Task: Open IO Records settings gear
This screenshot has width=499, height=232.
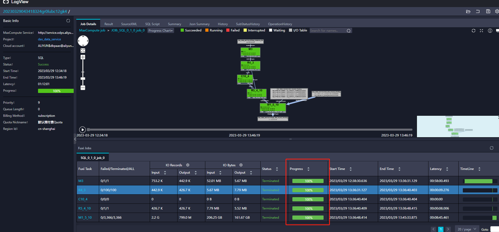Action: point(188,165)
